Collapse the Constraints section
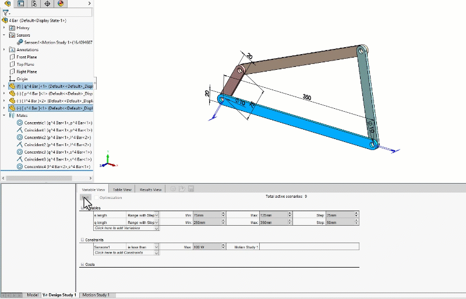466x299 pixels. tap(82, 240)
